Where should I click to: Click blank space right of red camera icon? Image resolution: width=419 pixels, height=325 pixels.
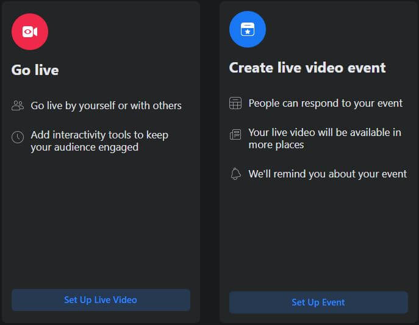[122, 32]
